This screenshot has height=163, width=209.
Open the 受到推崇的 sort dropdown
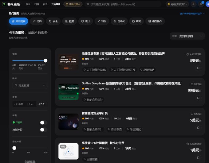tap(187, 36)
